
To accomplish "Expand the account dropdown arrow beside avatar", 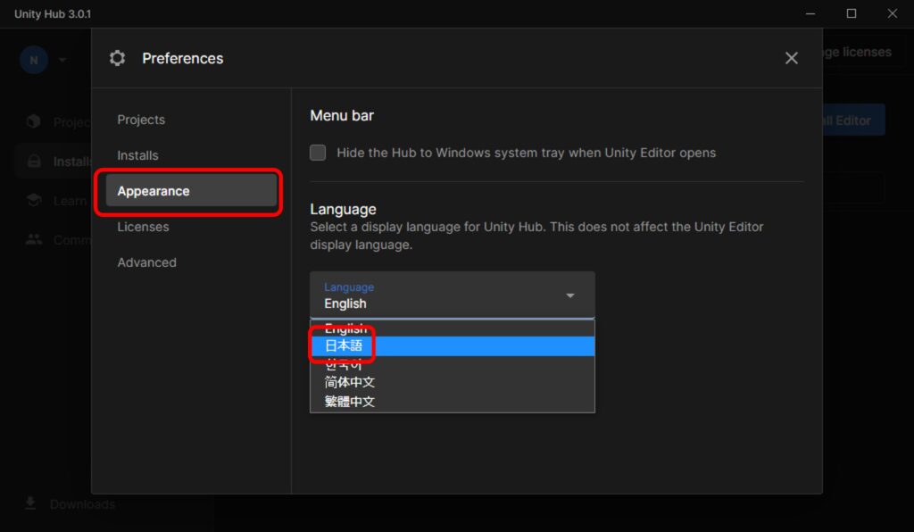I will [x=62, y=60].
